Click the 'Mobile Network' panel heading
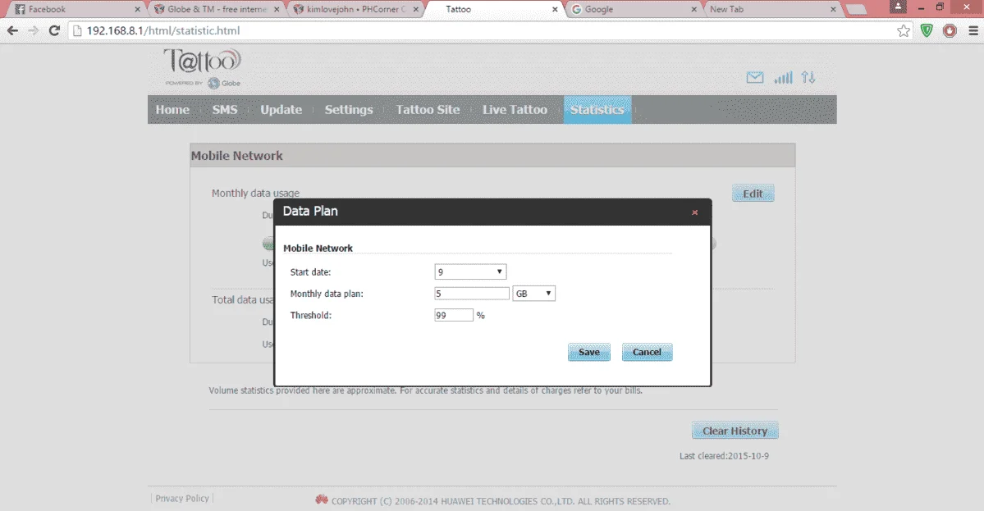This screenshot has height=511, width=984. [236, 156]
